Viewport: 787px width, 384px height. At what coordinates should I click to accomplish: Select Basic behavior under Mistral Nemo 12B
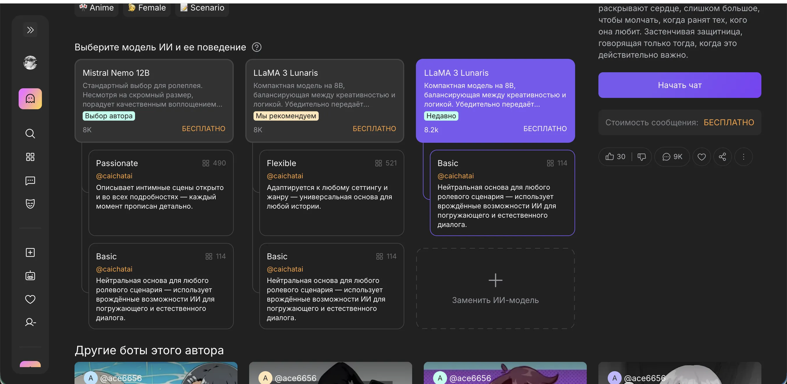161,286
